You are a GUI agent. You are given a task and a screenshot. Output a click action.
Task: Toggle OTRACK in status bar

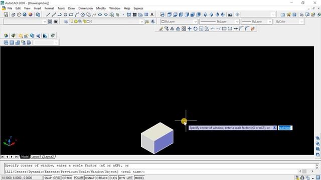(x=102, y=178)
